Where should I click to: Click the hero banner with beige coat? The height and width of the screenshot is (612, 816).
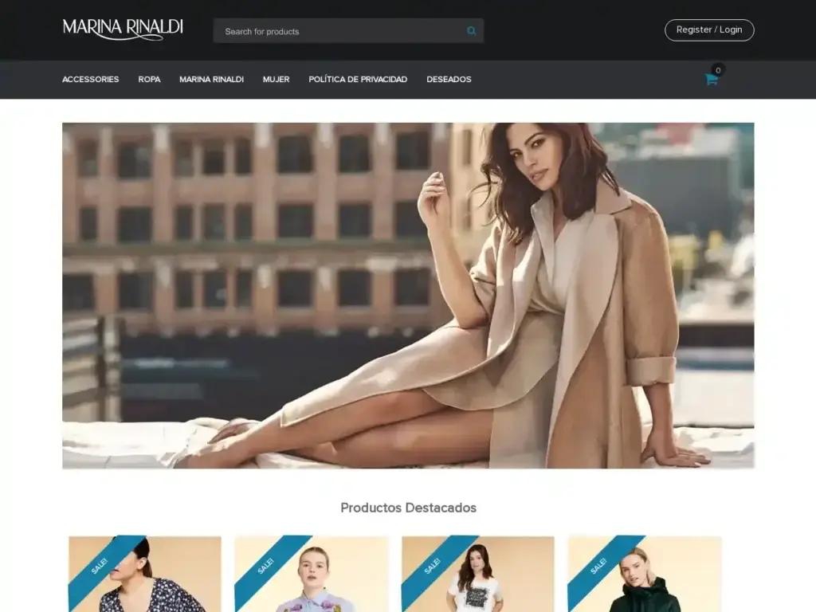408,295
